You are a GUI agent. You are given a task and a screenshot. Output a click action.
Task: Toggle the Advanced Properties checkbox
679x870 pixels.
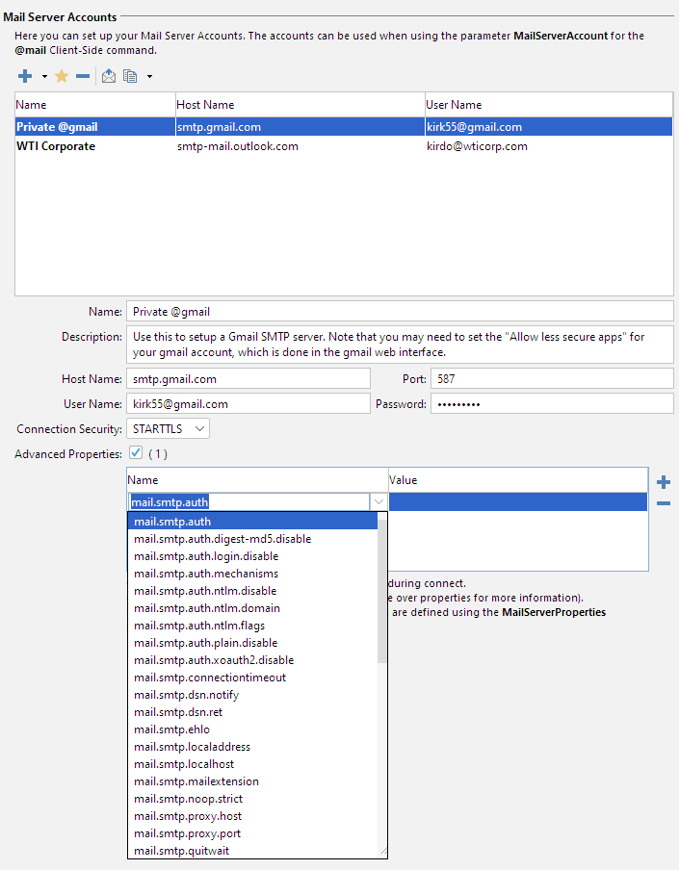tap(136, 453)
